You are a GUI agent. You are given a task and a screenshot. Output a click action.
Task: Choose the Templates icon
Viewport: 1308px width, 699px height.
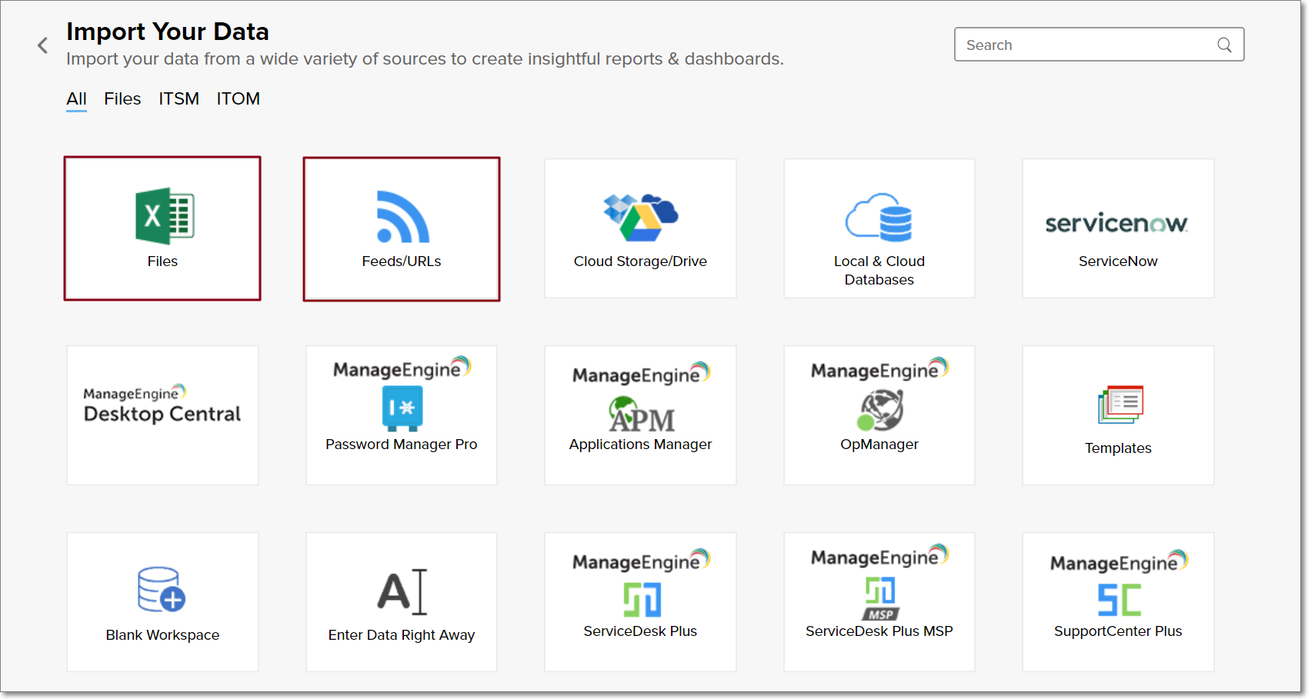click(1120, 404)
